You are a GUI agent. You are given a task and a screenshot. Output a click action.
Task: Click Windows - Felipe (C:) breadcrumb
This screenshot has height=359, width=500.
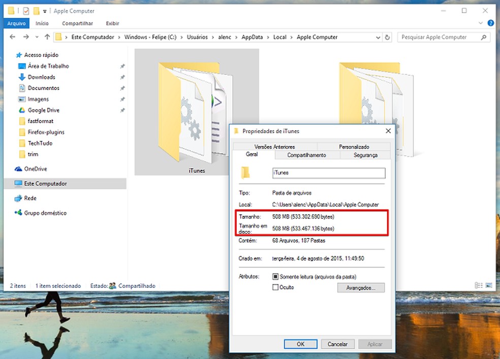[150, 37]
